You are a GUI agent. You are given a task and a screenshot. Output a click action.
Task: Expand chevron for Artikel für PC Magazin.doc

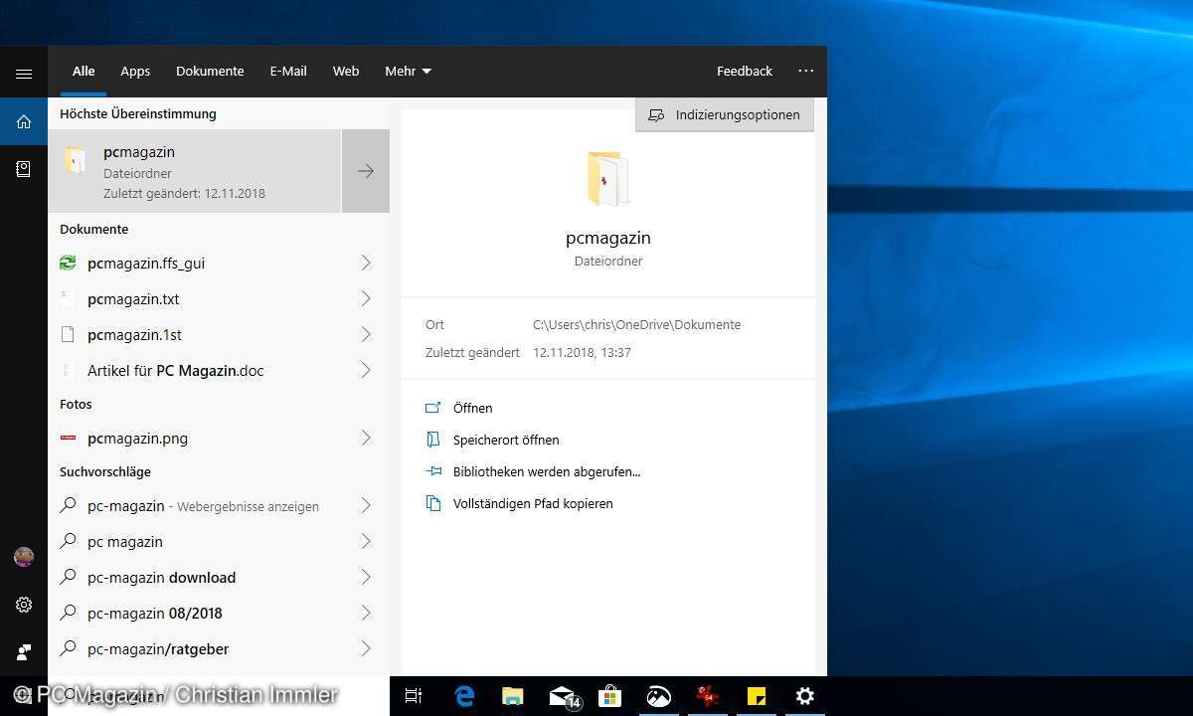tap(366, 370)
